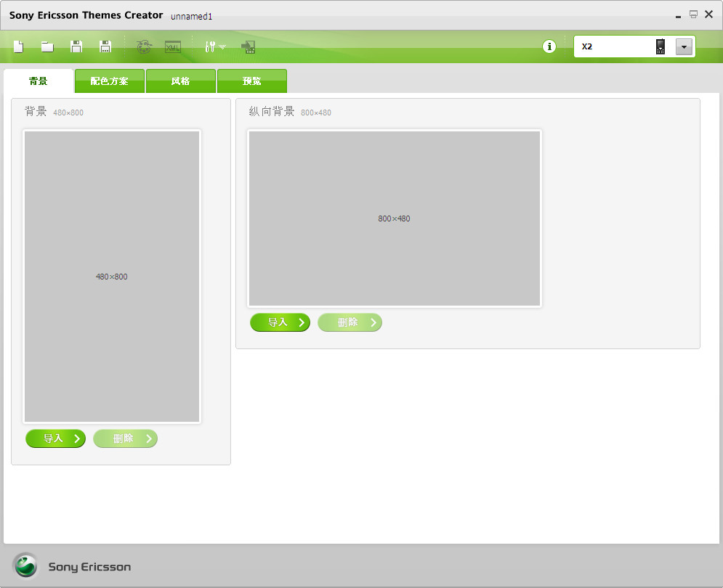Import a 480×800 background image

click(55, 438)
